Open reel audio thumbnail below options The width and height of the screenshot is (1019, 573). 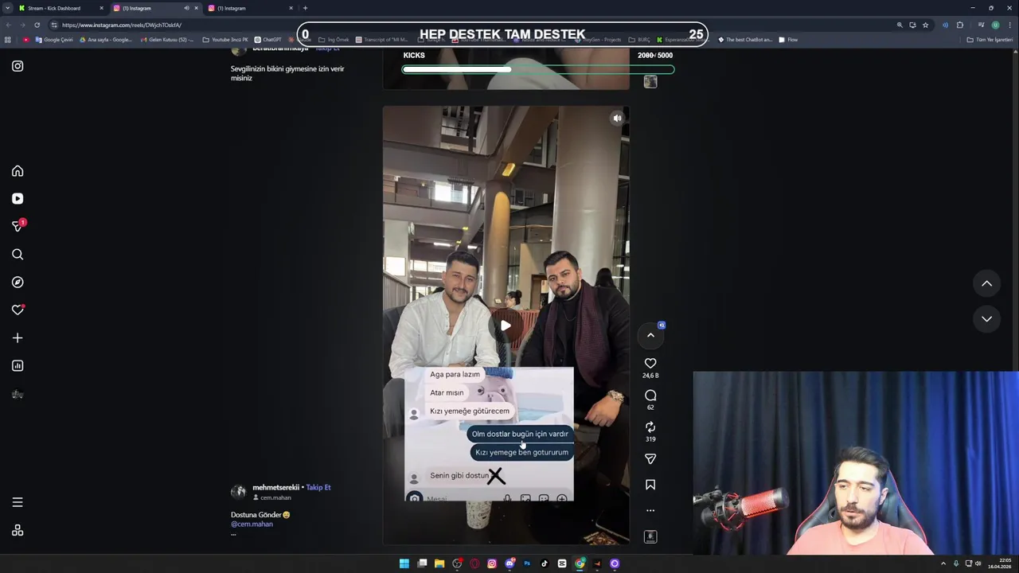650,537
